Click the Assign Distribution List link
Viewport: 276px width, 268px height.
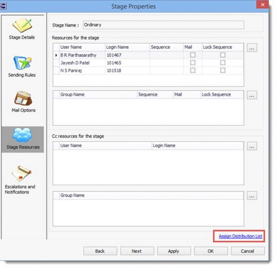click(240, 236)
